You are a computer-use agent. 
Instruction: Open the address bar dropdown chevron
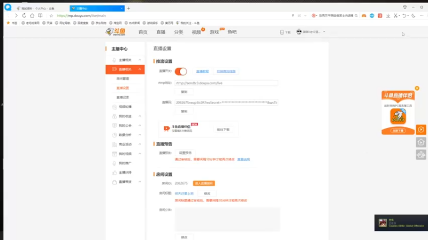point(305,15)
